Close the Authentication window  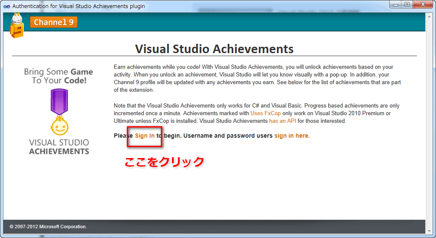(423, 5)
